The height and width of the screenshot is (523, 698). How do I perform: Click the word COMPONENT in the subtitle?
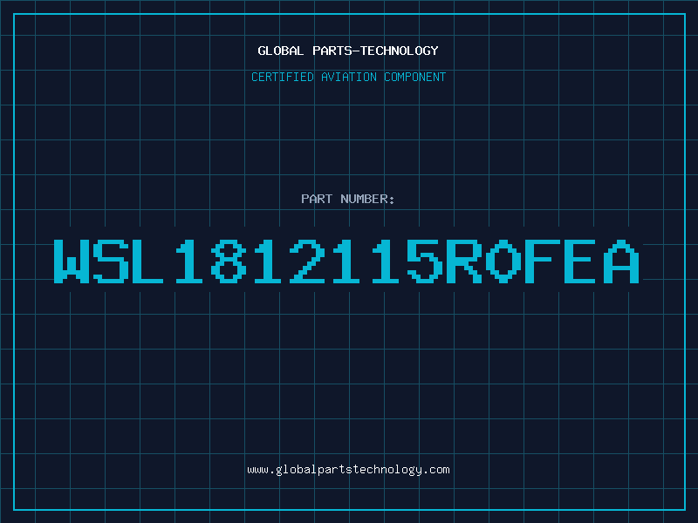pyautogui.click(x=415, y=77)
